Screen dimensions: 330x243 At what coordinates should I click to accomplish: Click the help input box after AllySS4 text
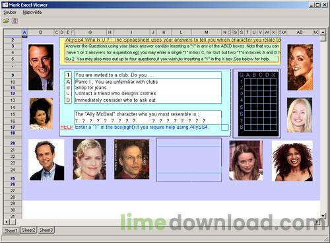point(225,127)
